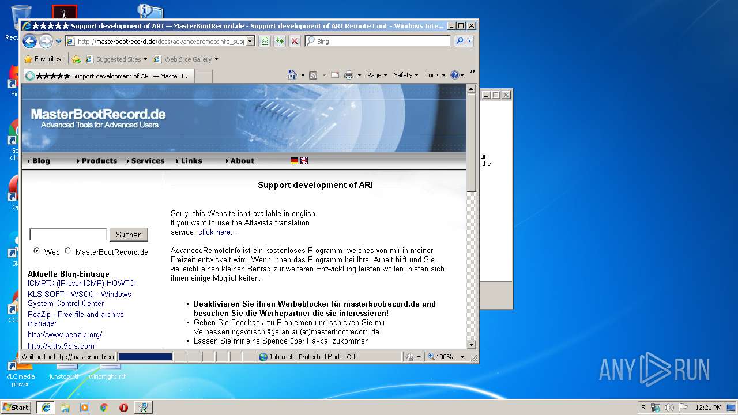Image resolution: width=738 pixels, height=415 pixels.
Task: Click the 'click here...' translation link
Action: [217, 232]
